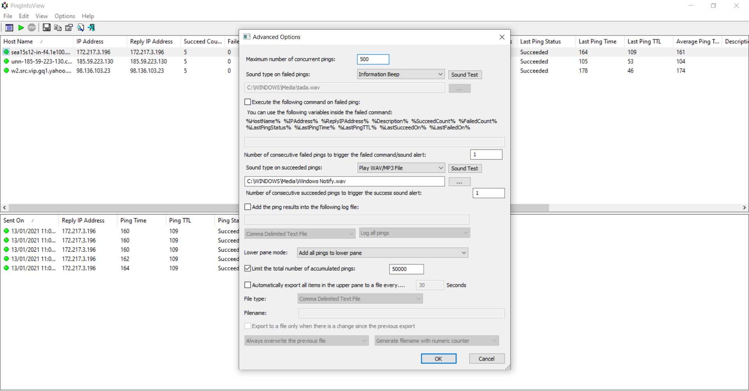Open the 'Log all pings' dropdown
The height and width of the screenshot is (391, 749).
[x=414, y=233]
